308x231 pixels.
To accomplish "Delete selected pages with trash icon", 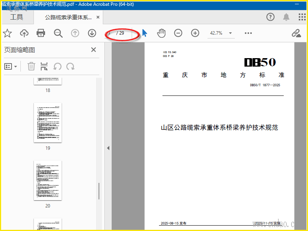I will (x=31, y=66).
